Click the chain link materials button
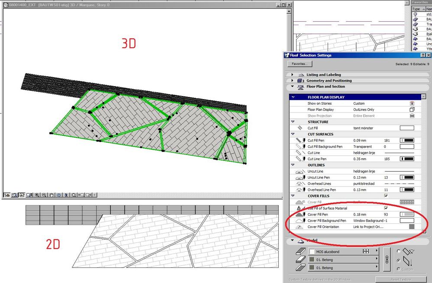432x283 pixels. click(x=387, y=259)
